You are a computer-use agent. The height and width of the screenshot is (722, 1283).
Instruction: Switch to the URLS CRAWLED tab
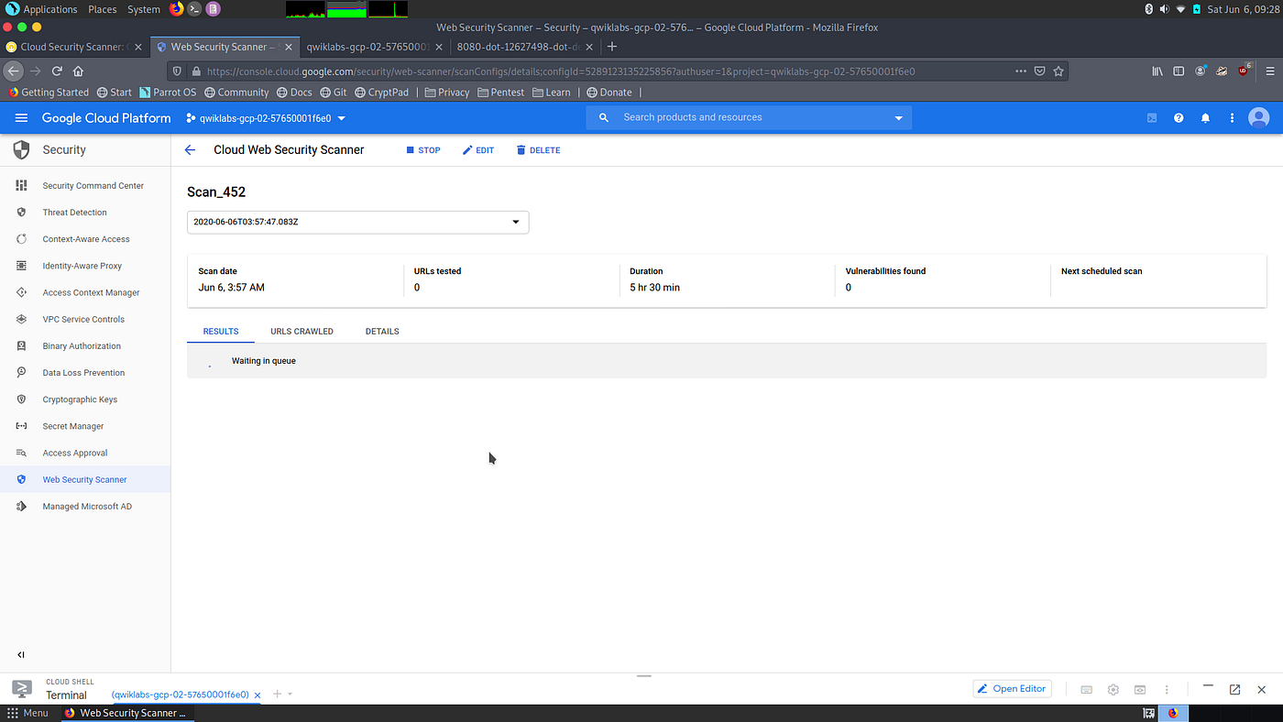[x=302, y=331]
